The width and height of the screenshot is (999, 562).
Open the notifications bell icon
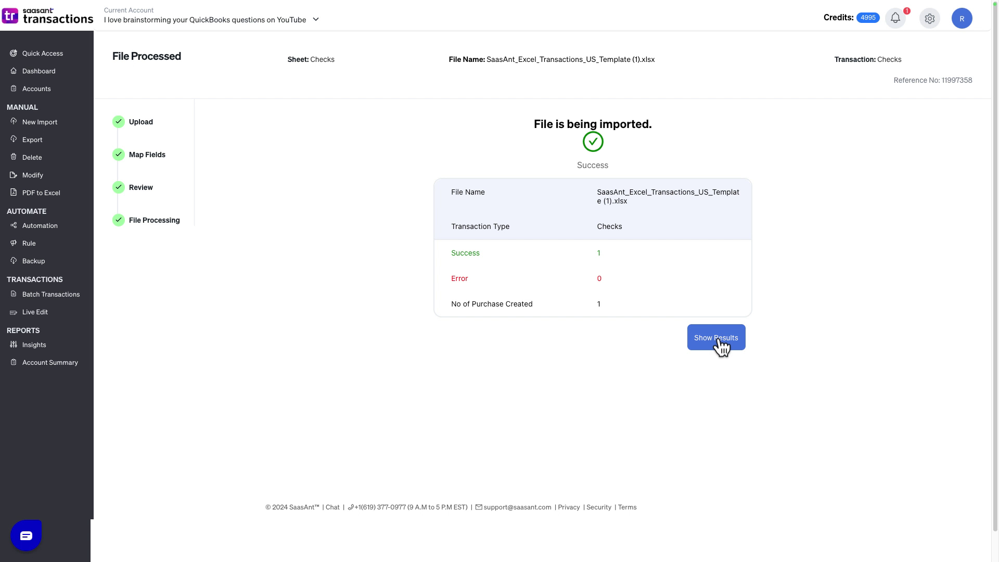[x=895, y=18]
